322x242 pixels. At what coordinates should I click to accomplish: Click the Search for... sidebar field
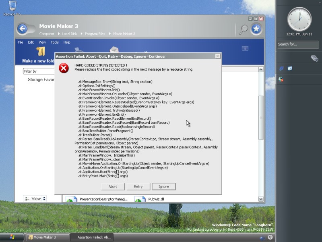click(x=298, y=44)
